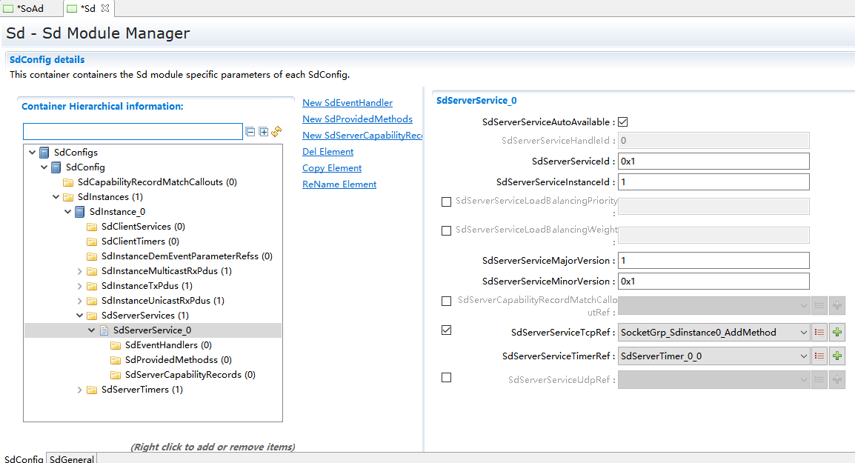Open the SdServerServiceTcpRef dropdown
The height and width of the screenshot is (463, 855).
[804, 333]
